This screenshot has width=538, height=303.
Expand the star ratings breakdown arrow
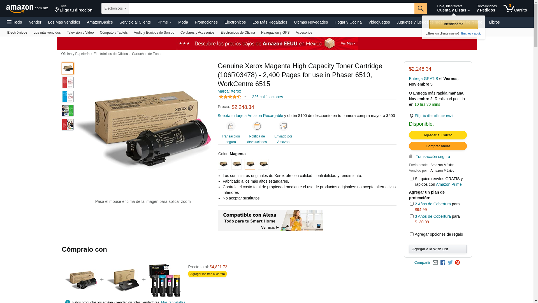[x=245, y=97]
